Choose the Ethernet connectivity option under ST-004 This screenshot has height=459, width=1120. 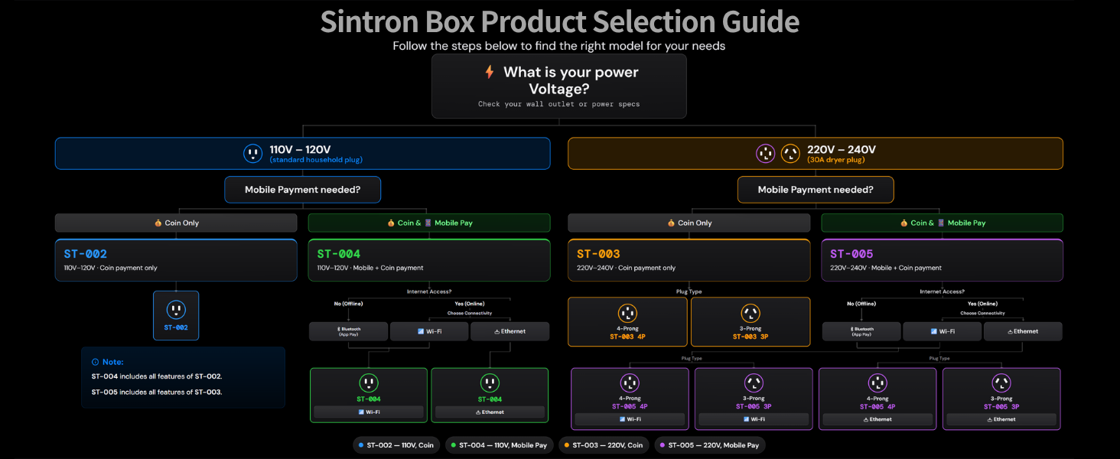pyautogui.click(x=510, y=331)
